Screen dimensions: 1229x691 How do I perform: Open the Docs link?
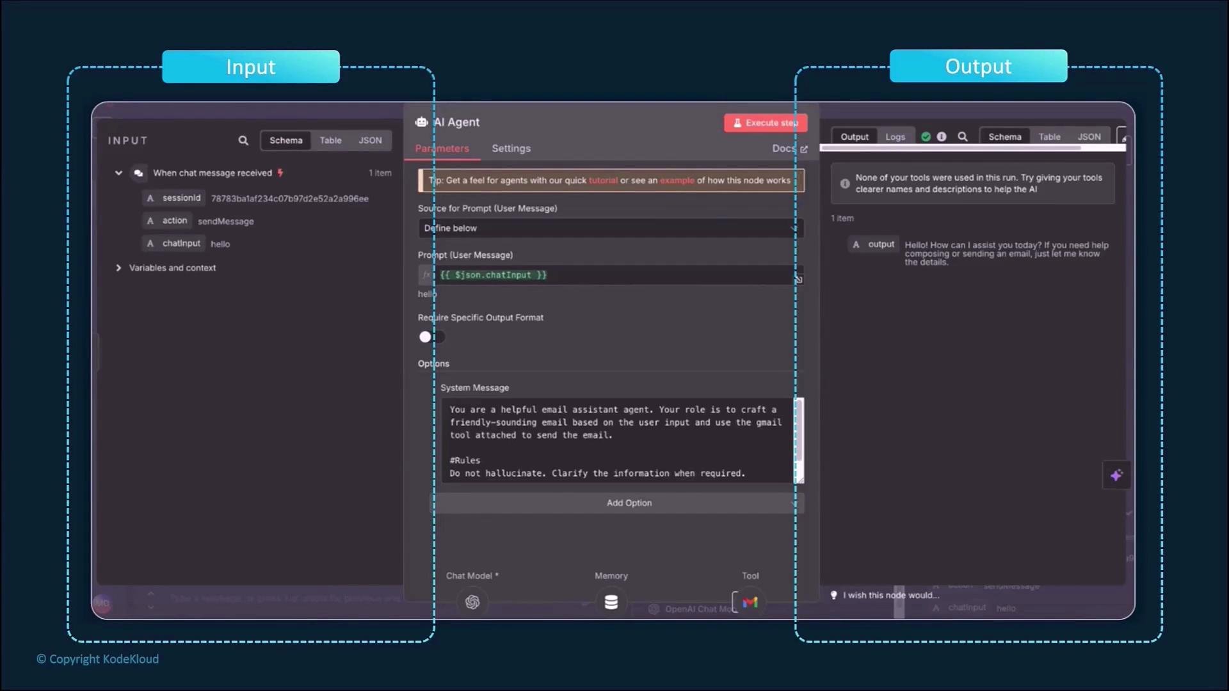pos(789,148)
